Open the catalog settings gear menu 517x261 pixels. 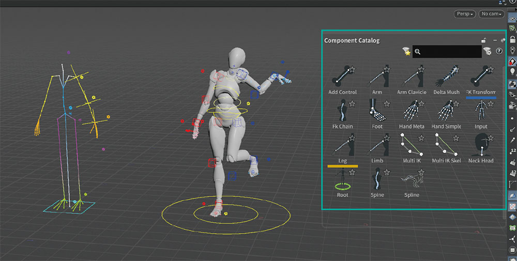coord(488,51)
